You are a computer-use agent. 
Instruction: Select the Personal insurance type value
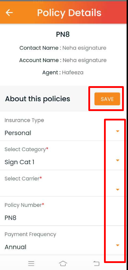pyautogui.click(x=18, y=133)
